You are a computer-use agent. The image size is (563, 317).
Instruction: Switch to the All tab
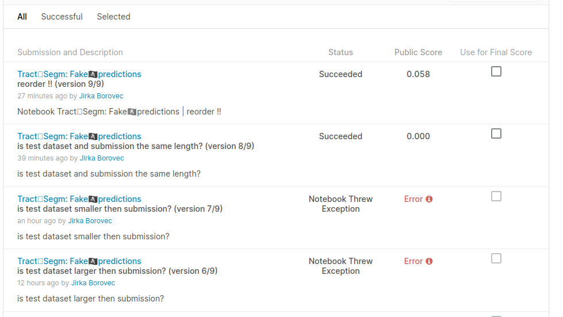[22, 17]
